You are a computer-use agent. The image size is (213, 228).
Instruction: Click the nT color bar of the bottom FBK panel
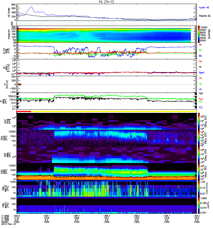[x=199, y=205]
